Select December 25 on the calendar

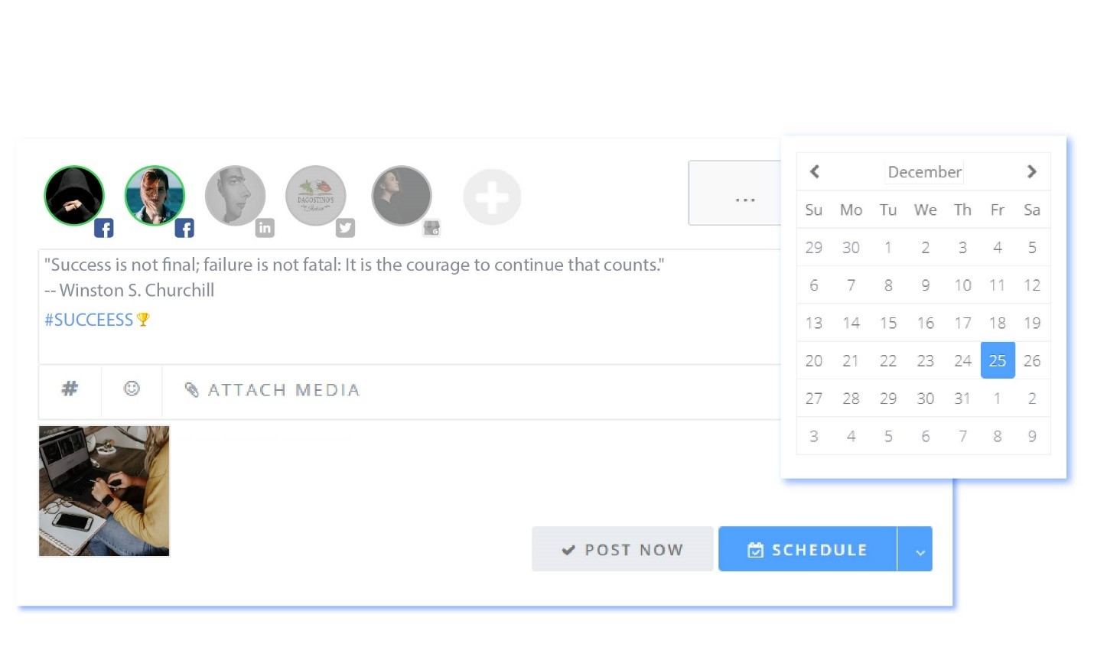tap(997, 359)
